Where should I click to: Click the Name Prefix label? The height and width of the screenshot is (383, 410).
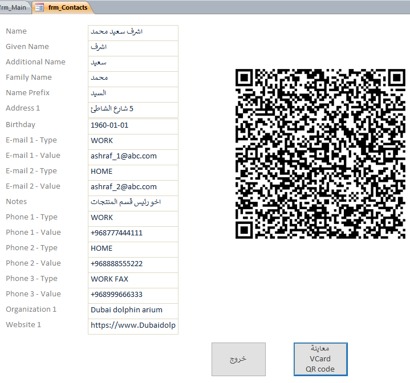[x=28, y=93]
